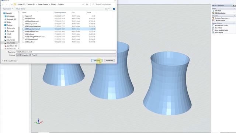The image size is (236, 133).
Task: Click the Dieser PC icon in sidebar
Action: (4, 13)
